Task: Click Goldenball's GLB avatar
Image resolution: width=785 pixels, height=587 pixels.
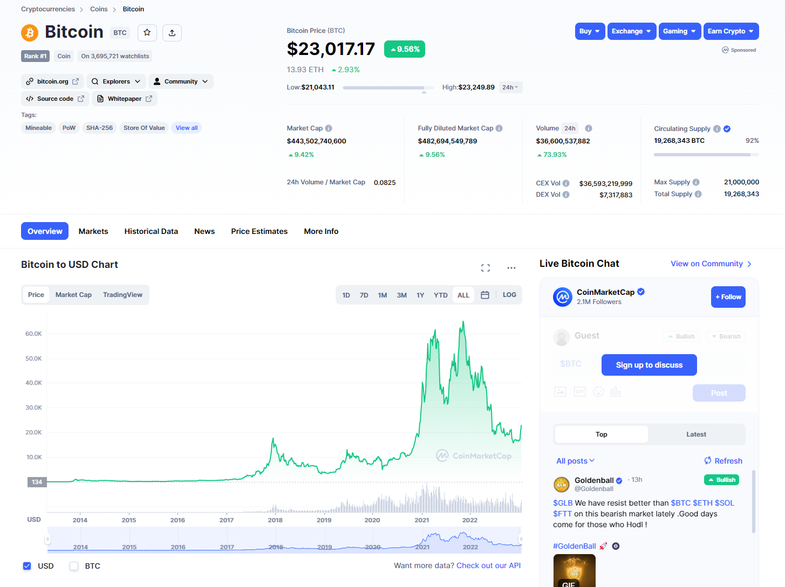Action: 562,485
